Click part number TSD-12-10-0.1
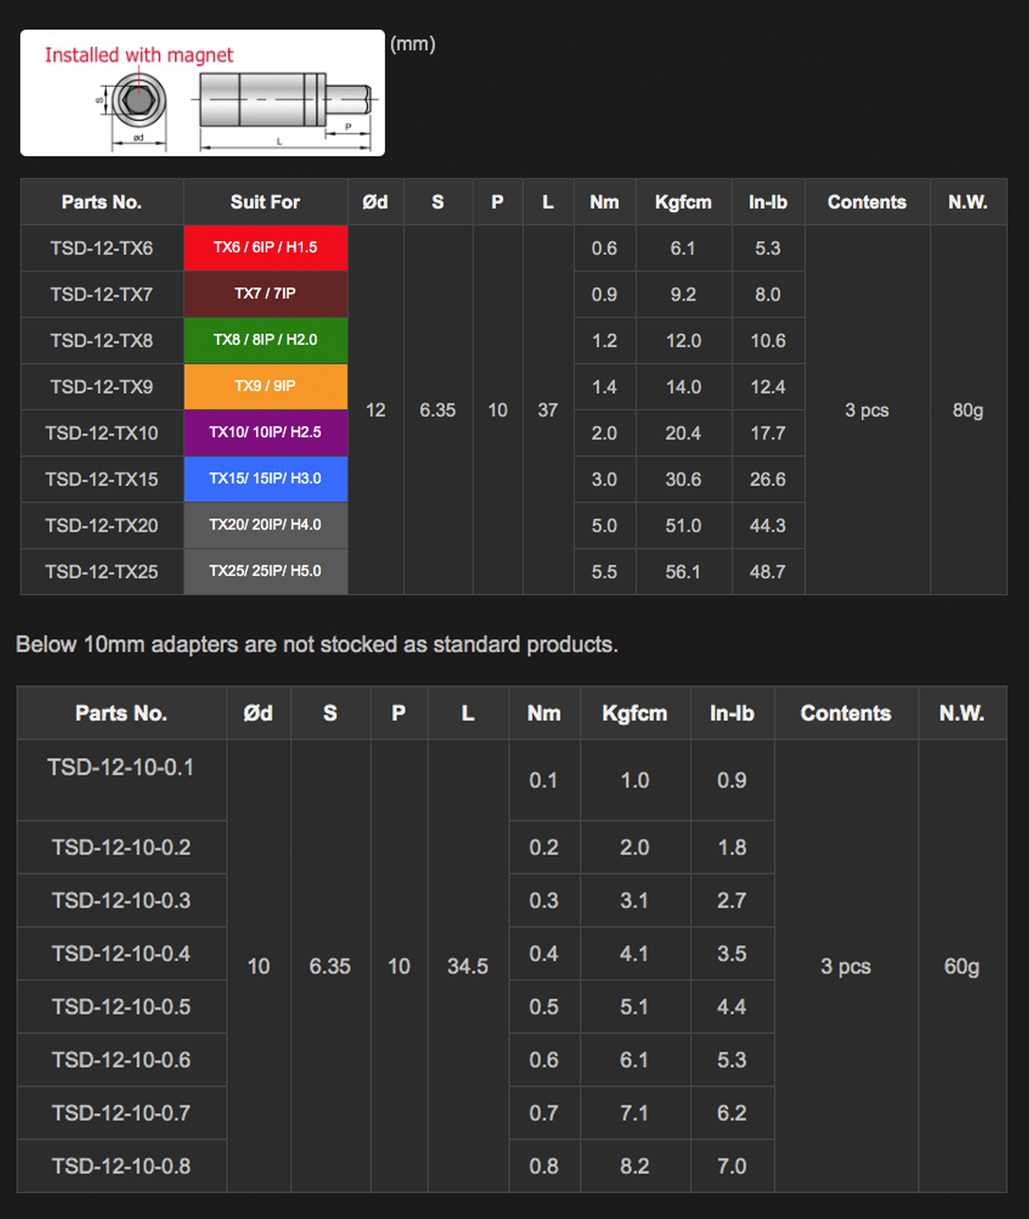The height and width of the screenshot is (1219, 1029). [121, 767]
